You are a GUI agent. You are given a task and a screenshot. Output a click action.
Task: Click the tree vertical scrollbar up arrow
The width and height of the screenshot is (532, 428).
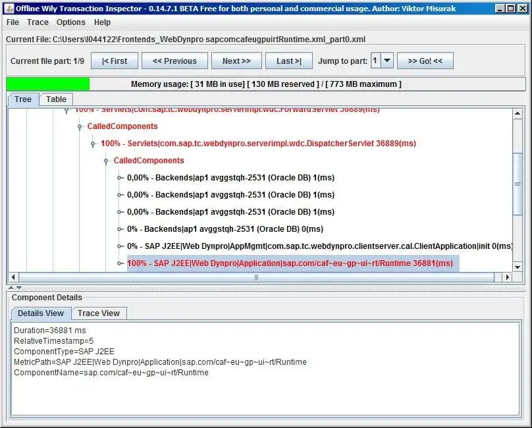coord(518,114)
